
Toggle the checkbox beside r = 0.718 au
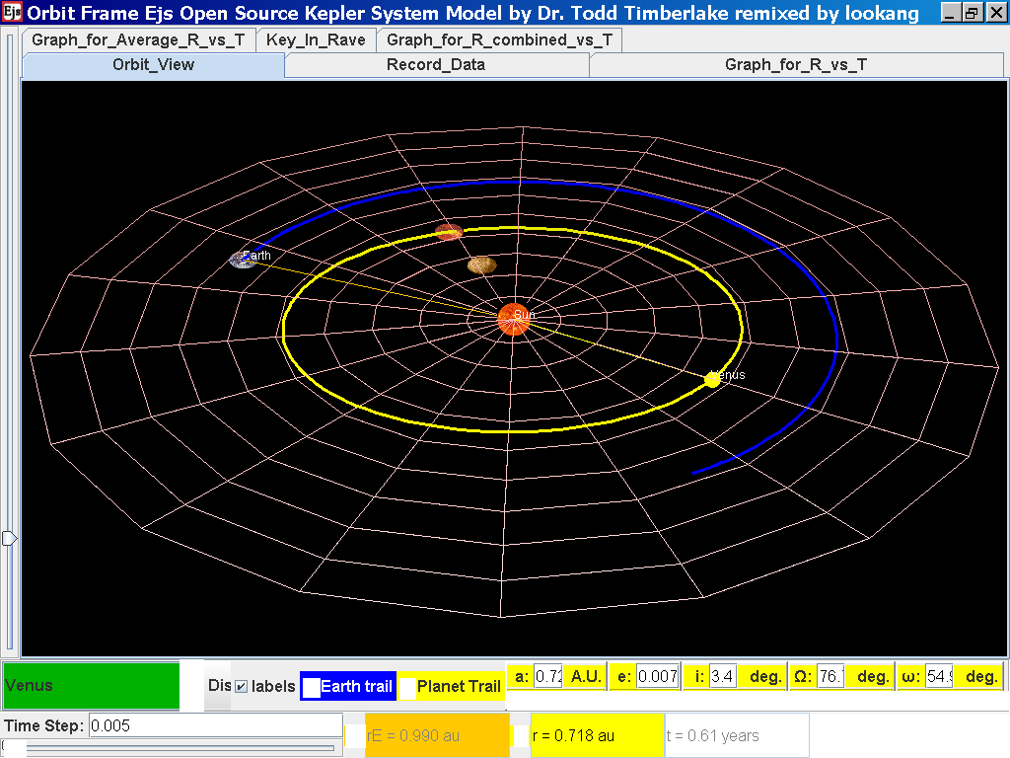coord(521,736)
